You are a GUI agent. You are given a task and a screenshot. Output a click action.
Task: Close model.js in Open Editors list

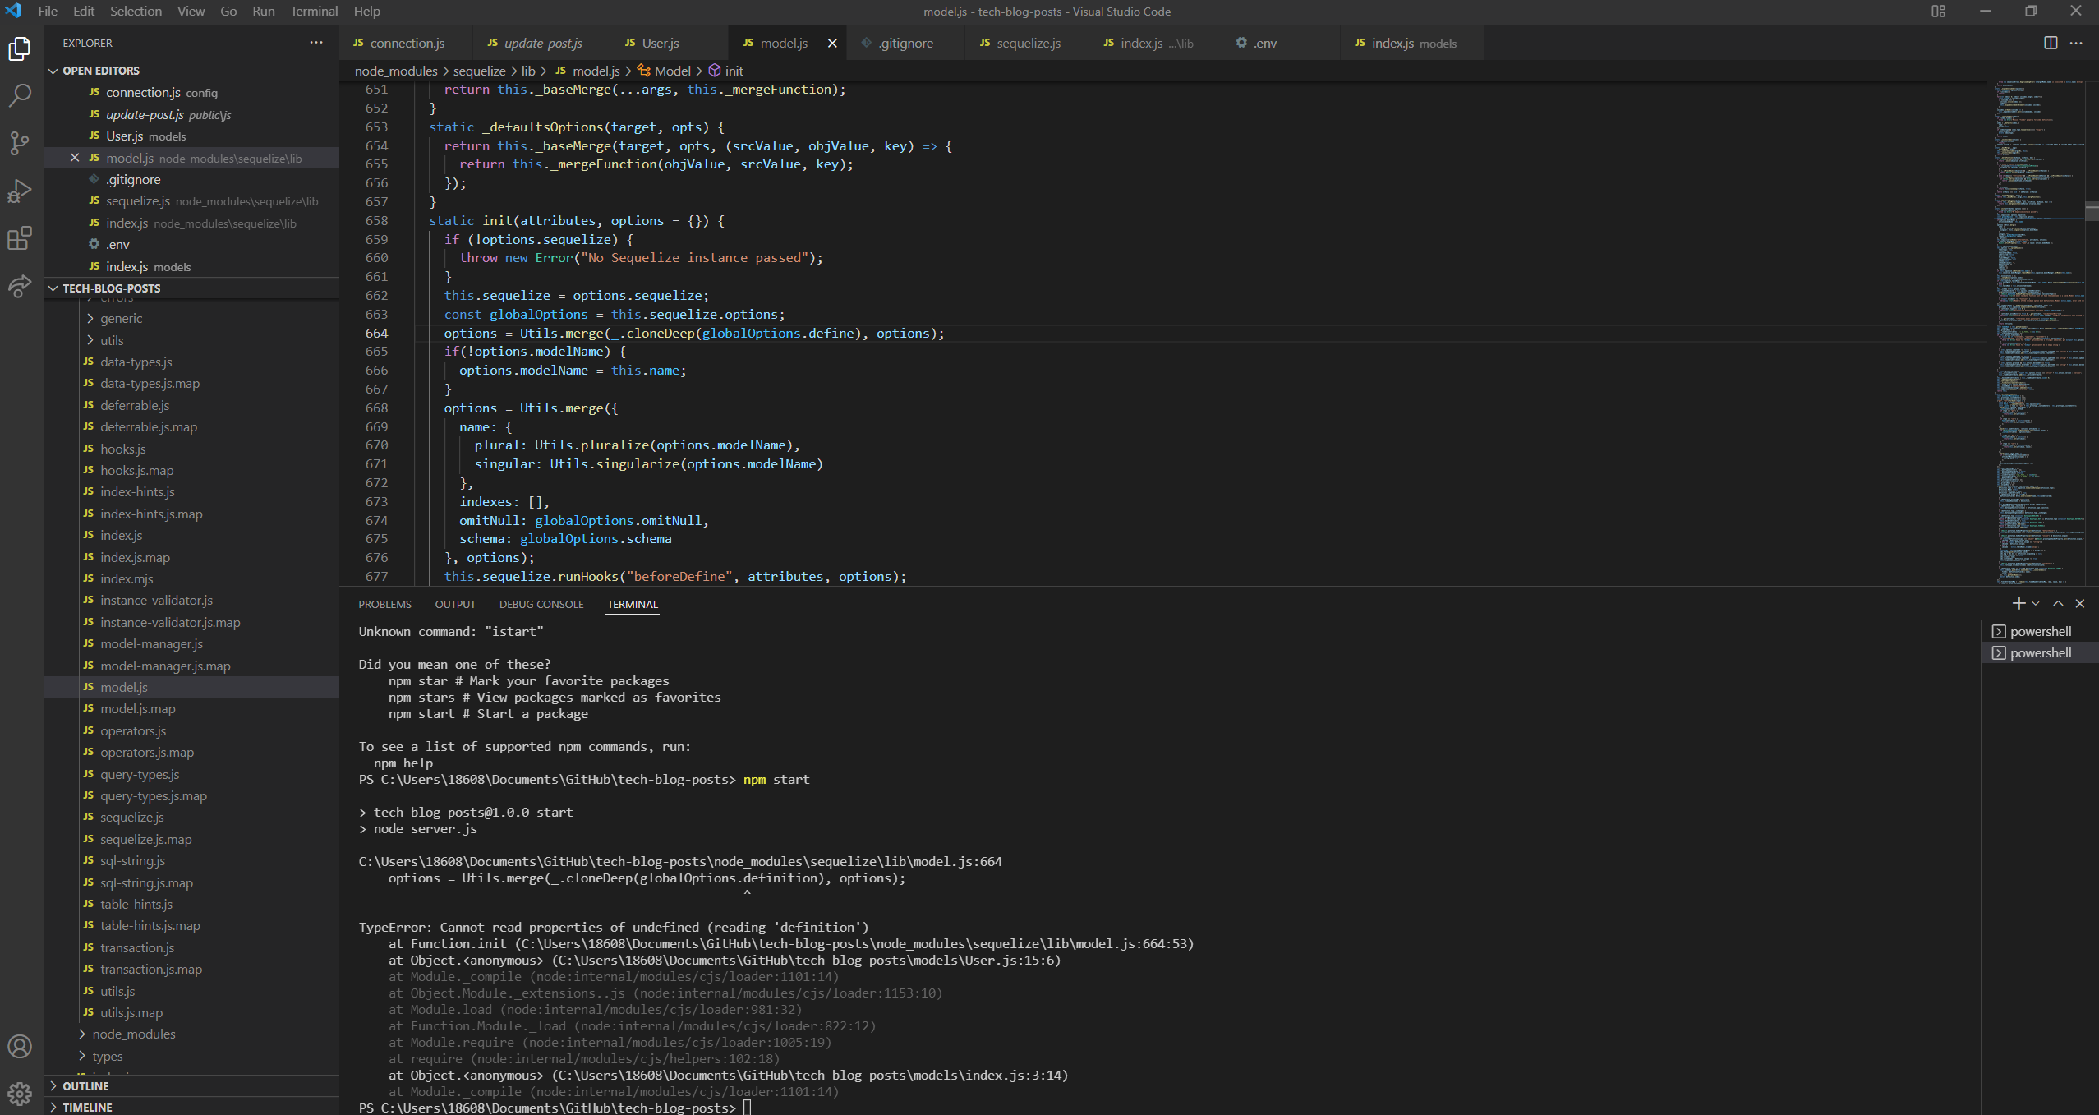[x=75, y=158]
